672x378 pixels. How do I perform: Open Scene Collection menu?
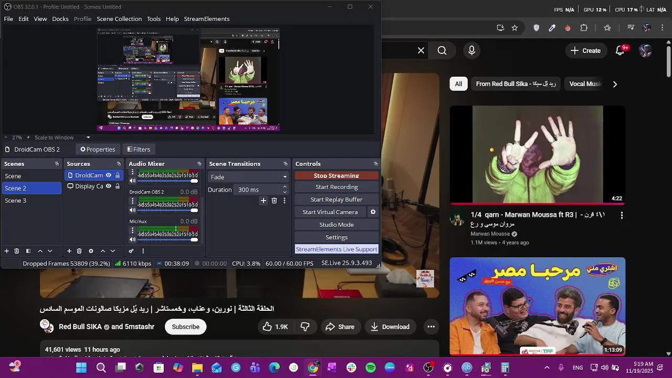click(119, 19)
